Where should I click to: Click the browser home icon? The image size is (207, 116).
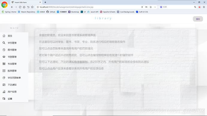[24, 7]
